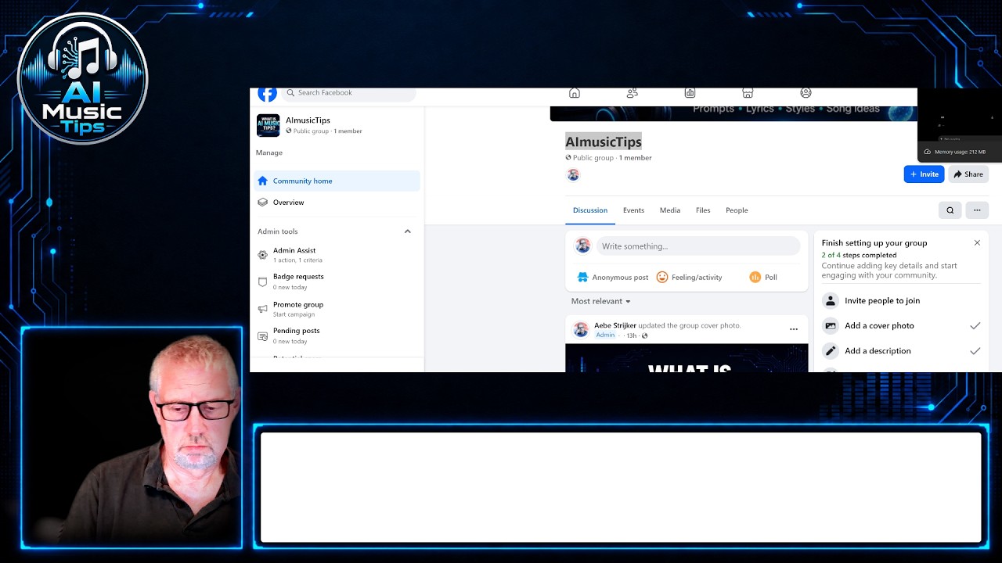This screenshot has width=1002, height=563.
Task: Click the Aebe Strijker post author avatar
Action: [x=581, y=329]
